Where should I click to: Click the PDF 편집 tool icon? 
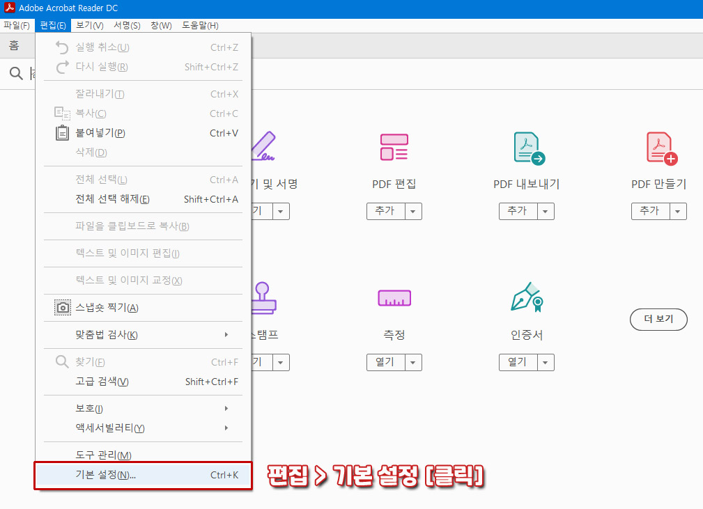(x=394, y=147)
